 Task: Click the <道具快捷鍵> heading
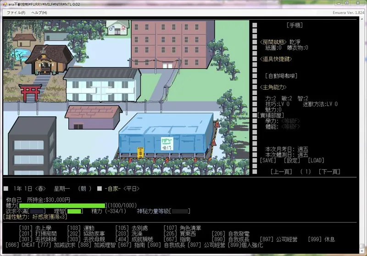click(276, 59)
